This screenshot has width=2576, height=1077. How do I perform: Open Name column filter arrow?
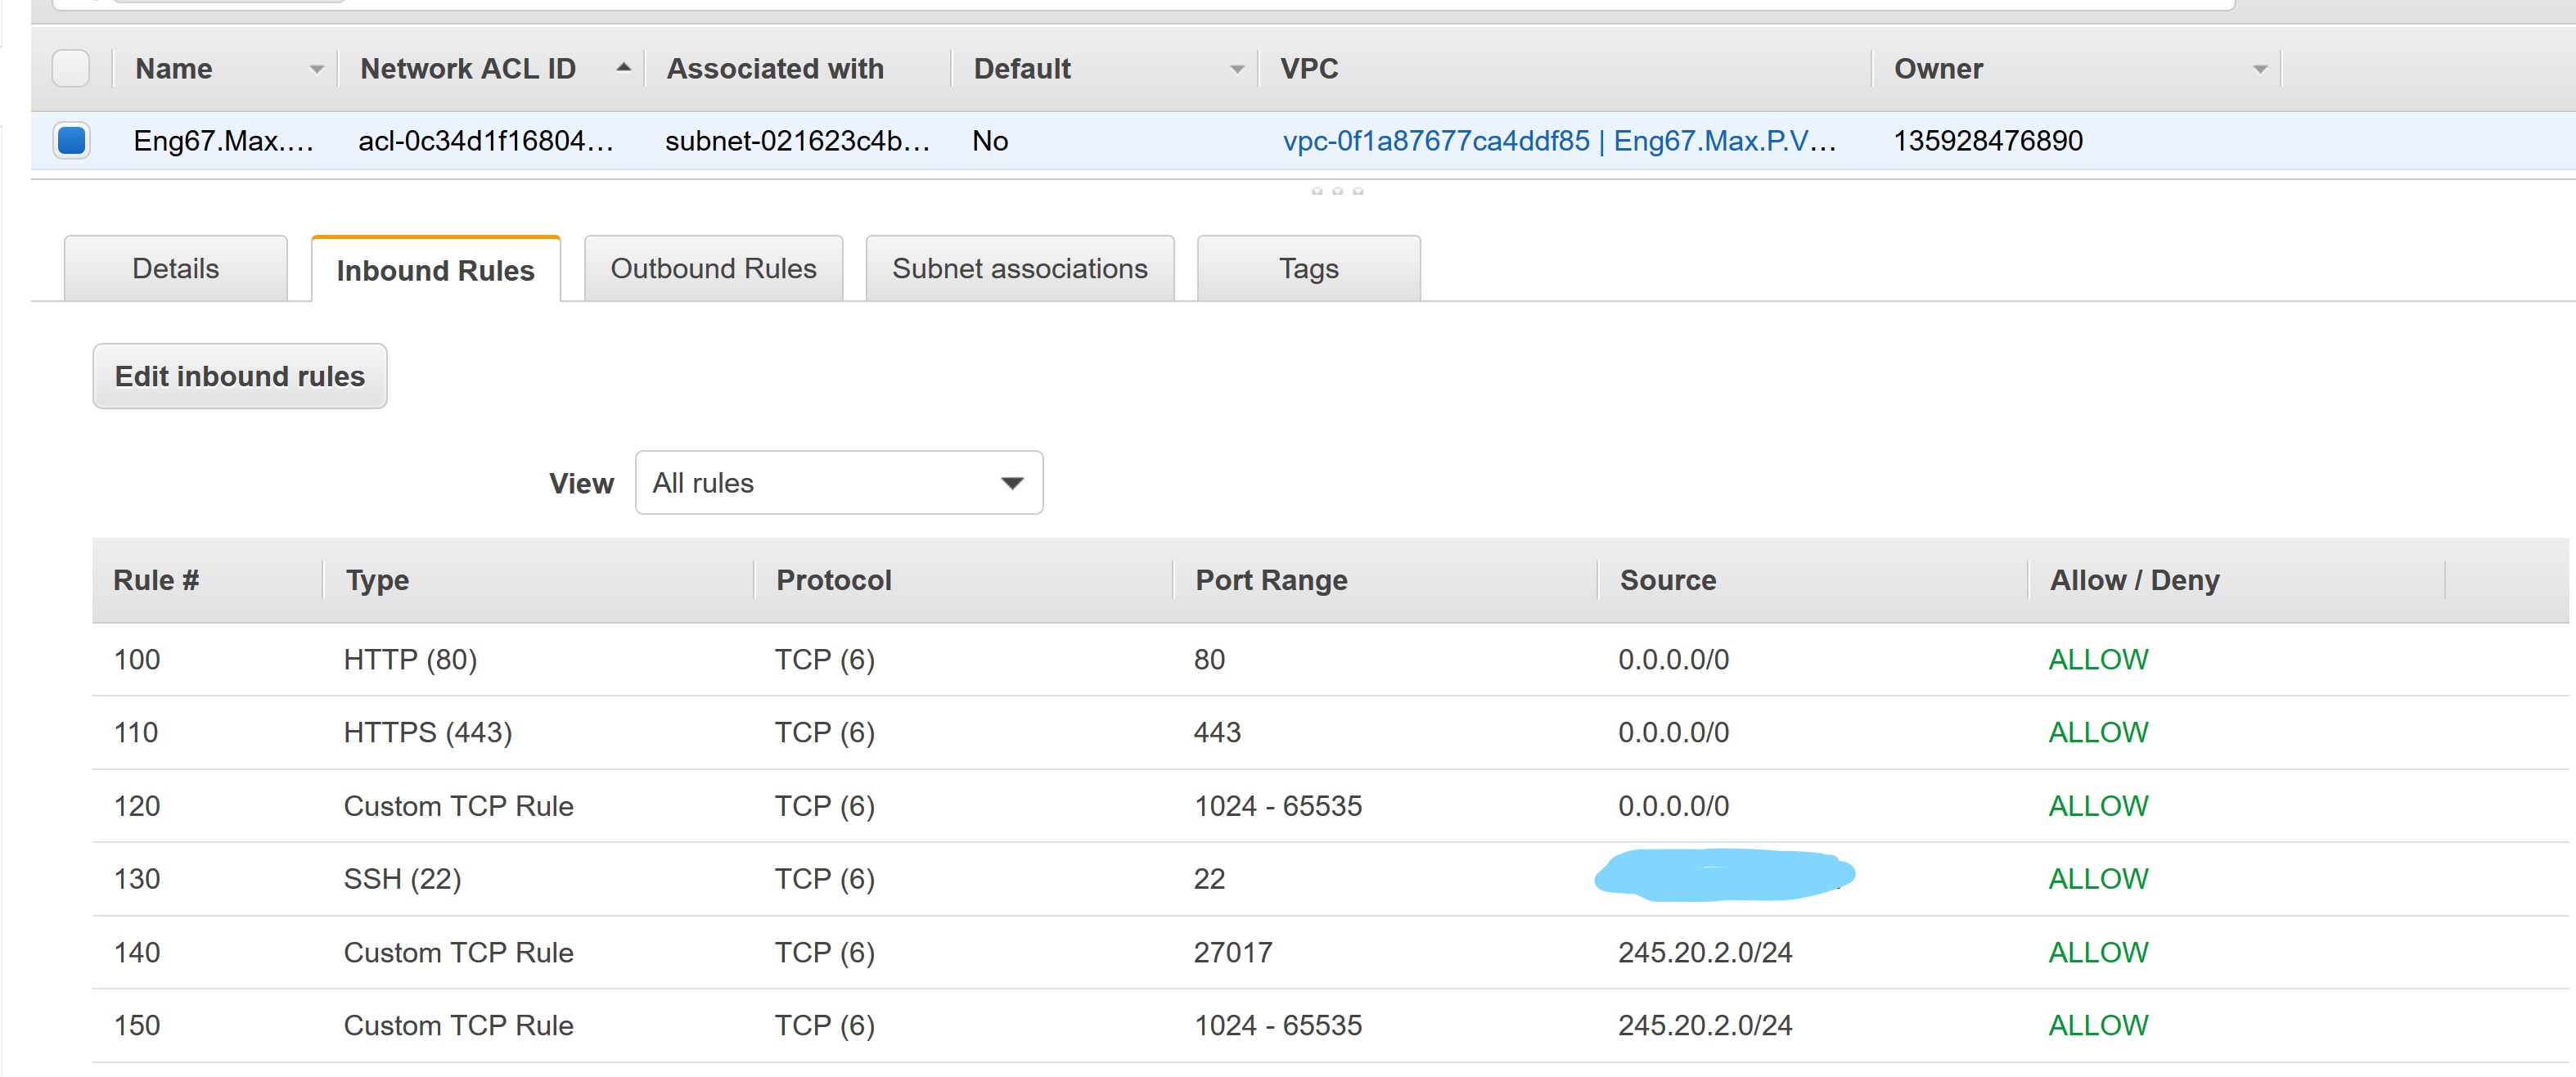coord(316,69)
